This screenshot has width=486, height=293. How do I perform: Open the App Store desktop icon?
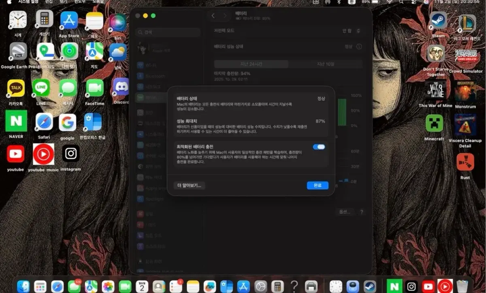click(69, 20)
